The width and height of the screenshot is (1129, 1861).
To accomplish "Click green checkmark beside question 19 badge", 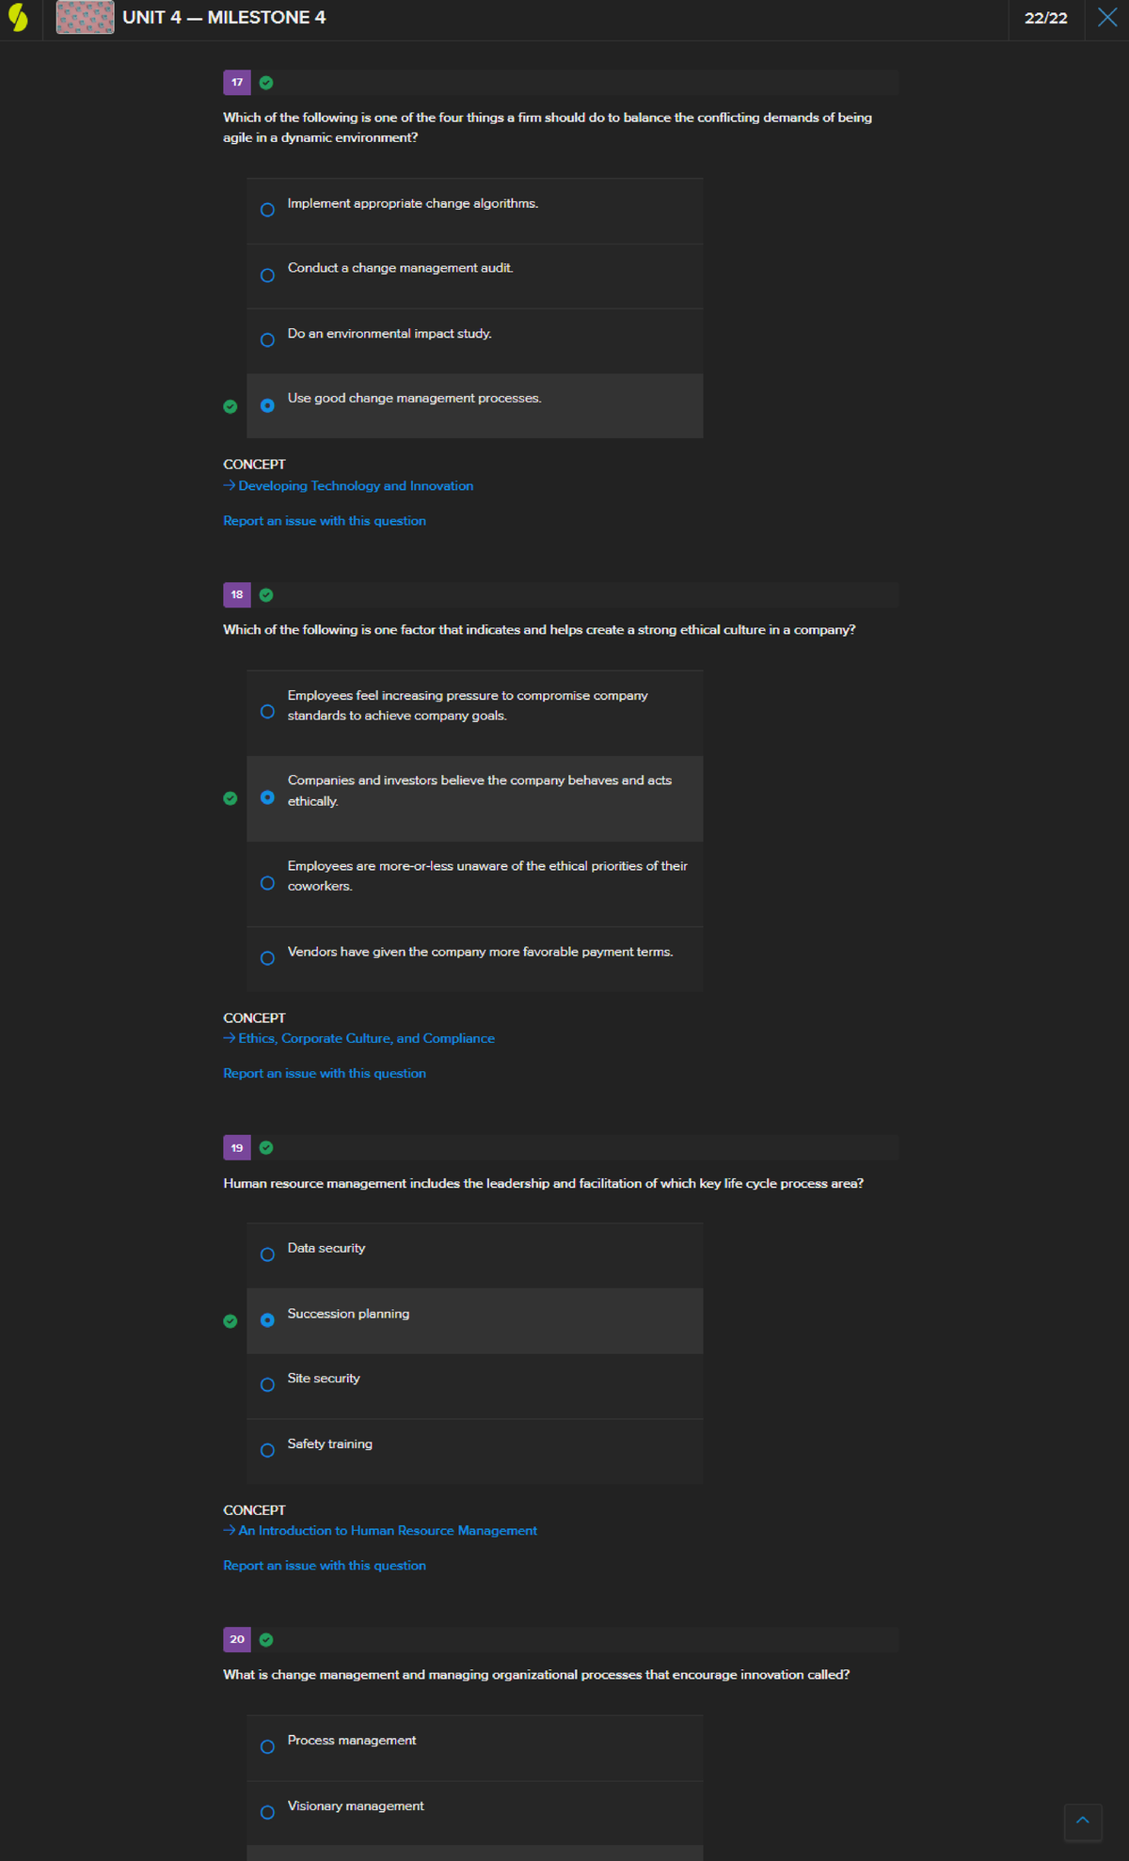I will 266,1148.
